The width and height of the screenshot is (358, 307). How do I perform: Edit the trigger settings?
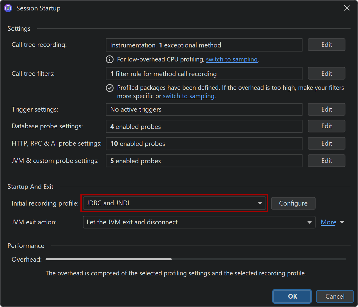point(326,109)
